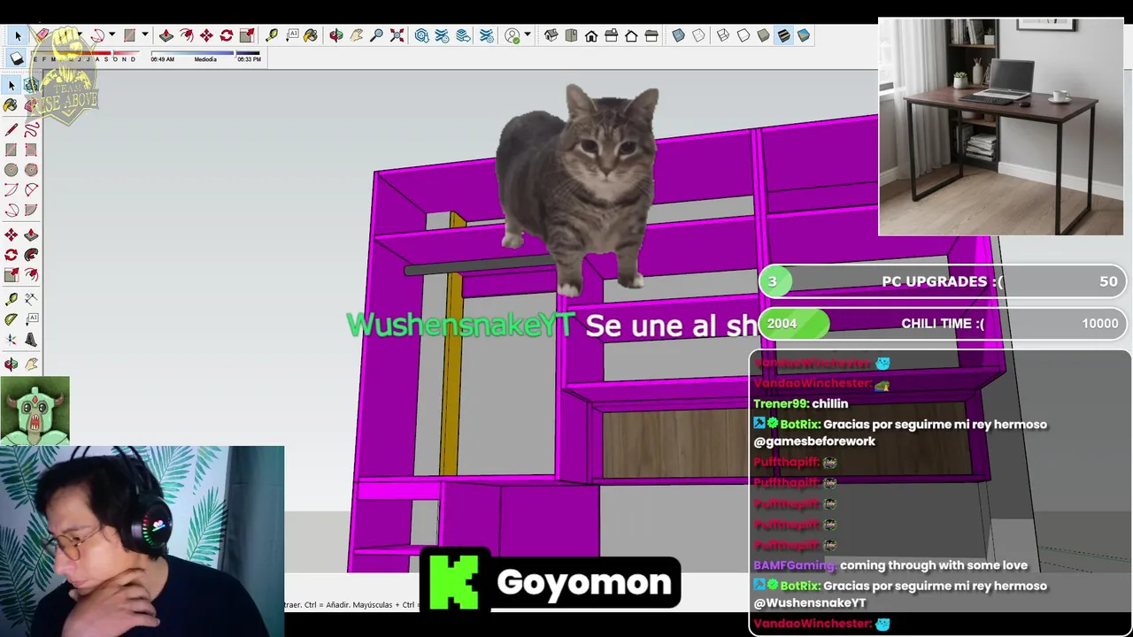Viewport: 1133px width, 637px height.
Task: Click Send to LayOut icon
Action: point(463,35)
